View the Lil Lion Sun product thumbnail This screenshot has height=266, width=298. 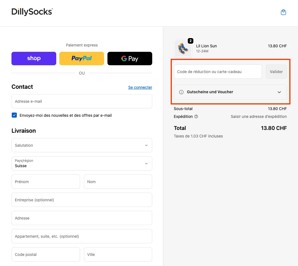pos(183,48)
